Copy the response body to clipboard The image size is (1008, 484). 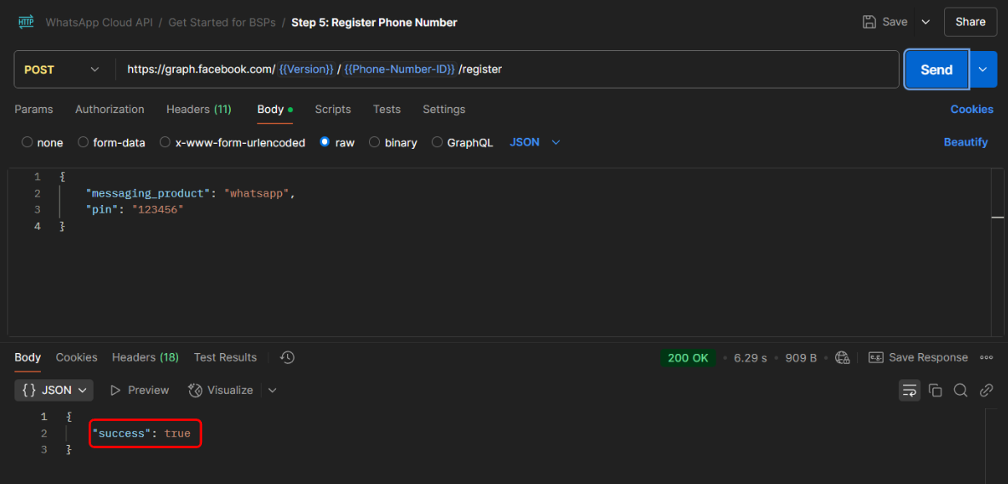pyautogui.click(x=935, y=390)
